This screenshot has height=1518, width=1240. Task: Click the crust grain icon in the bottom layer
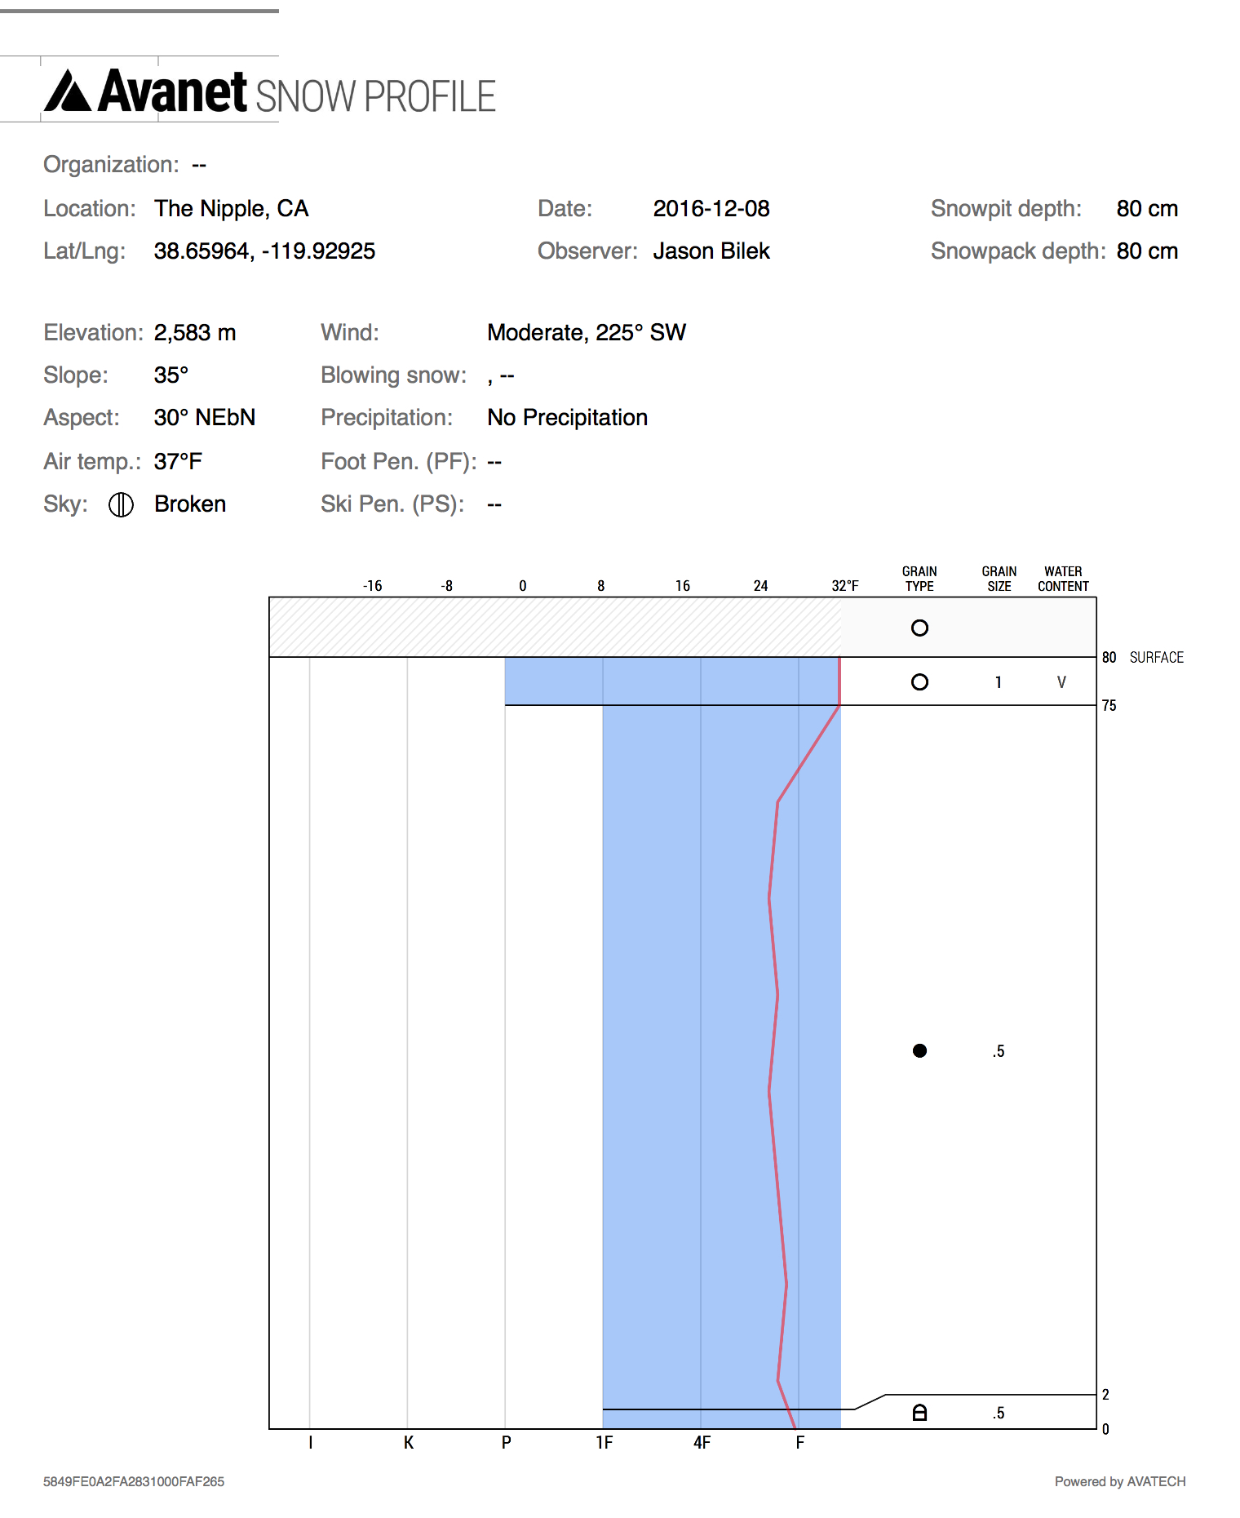pos(919,1413)
